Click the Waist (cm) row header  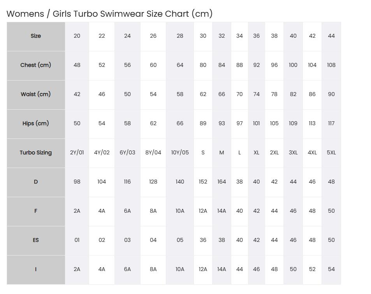36,94
